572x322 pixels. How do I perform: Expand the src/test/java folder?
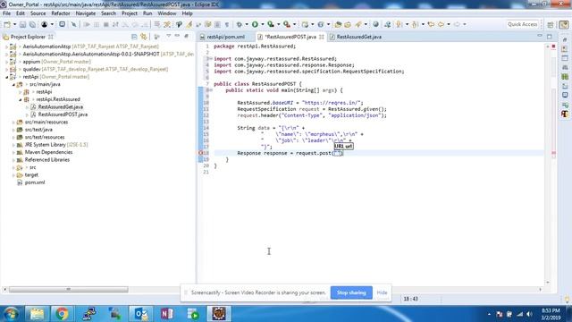(x=13, y=130)
